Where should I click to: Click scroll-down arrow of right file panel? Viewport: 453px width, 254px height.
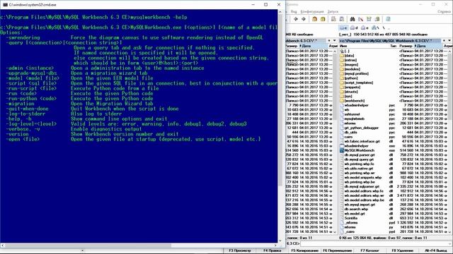(449, 232)
